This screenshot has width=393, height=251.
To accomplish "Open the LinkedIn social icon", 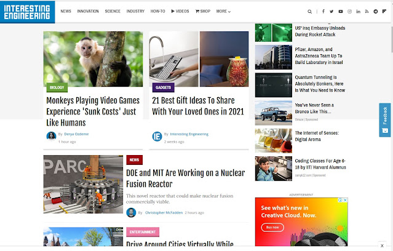I will [359, 11].
